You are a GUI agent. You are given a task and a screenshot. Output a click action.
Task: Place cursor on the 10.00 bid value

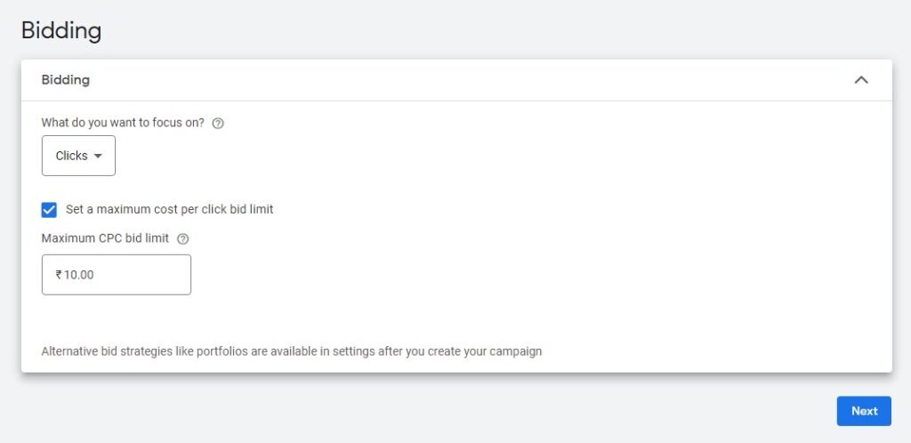(x=78, y=275)
